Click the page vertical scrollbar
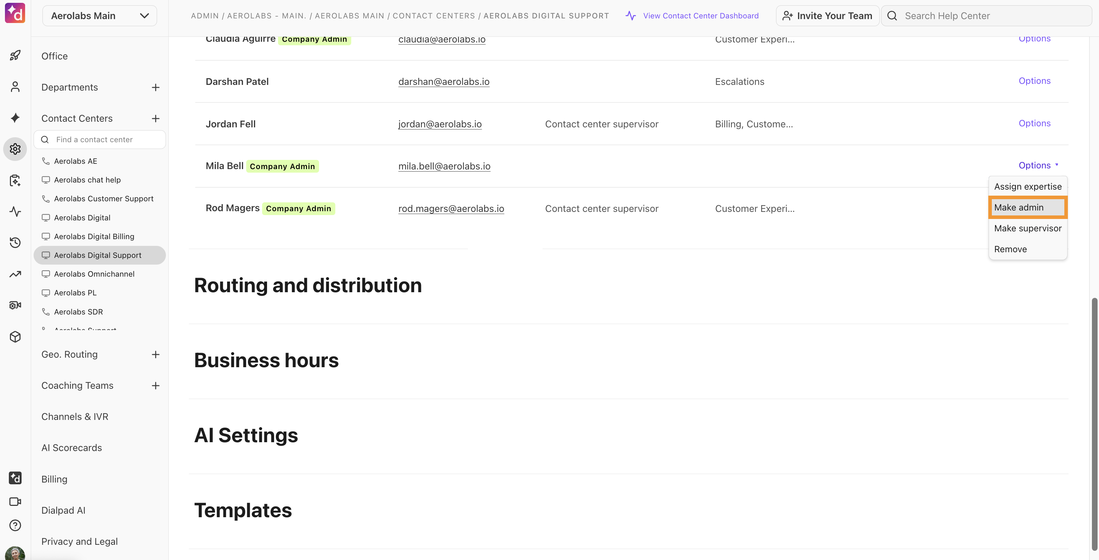The width and height of the screenshot is (1099, 560). point(1094,424)
